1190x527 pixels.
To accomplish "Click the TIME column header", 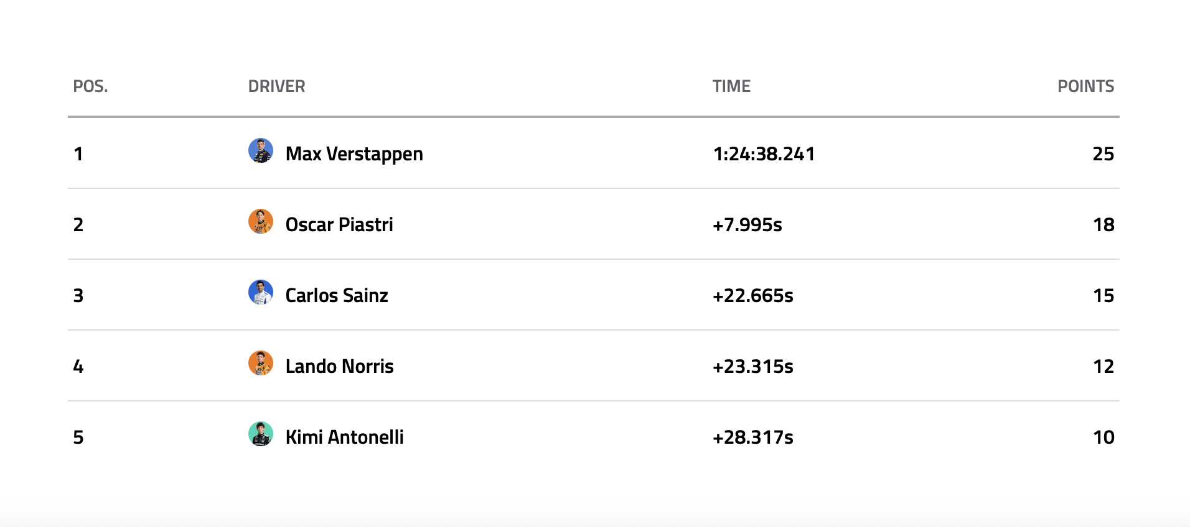I will (731, 86).
